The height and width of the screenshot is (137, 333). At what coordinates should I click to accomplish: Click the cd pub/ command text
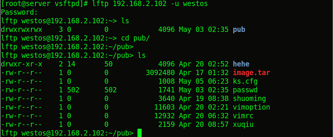(136, 38)
